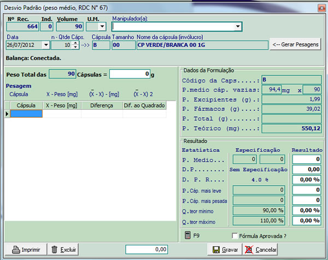Image resolution: width=328 pixels, height=260 pixels.
Task: Click the Sem Especificação text
Action: click(259, 169)
